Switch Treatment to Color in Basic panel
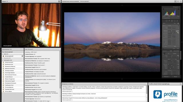Screen dimensions: 183x102 [x=171, y=51]
